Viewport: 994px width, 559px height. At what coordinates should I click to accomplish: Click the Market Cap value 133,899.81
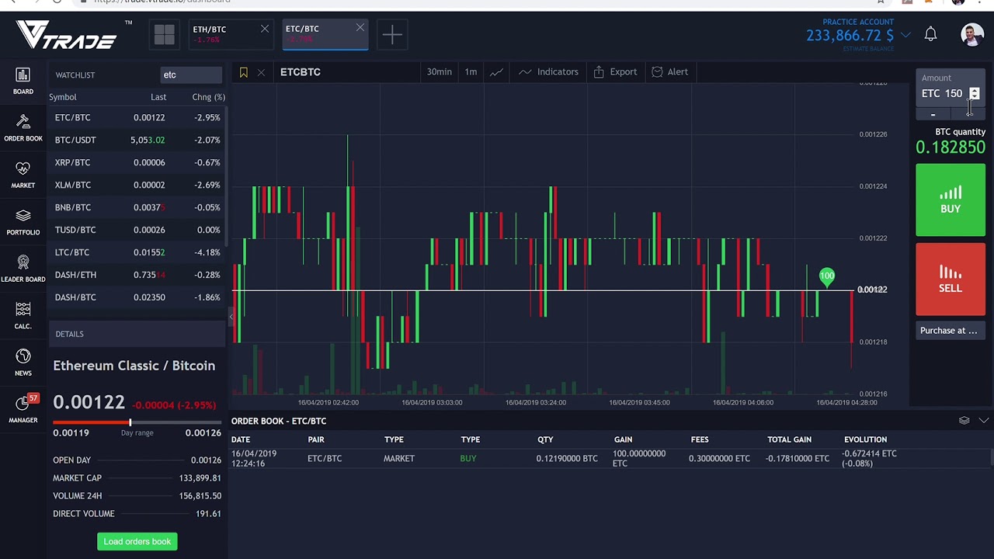(x=200, y=478)
